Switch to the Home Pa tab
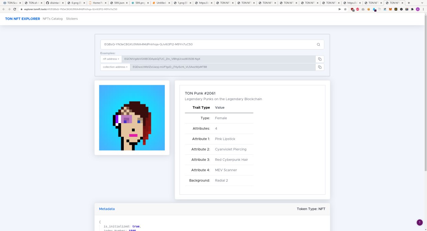427x231 pixels. click(x=97, y=3)
